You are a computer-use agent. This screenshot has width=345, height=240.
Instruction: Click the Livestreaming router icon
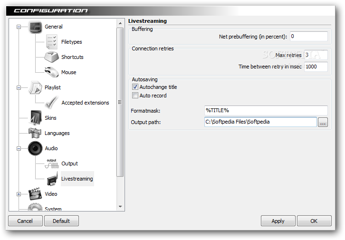click(x=52, y=179)
